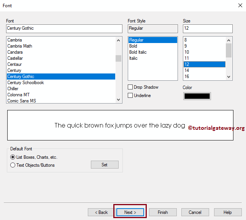Select font size 12 in the list

205,64
